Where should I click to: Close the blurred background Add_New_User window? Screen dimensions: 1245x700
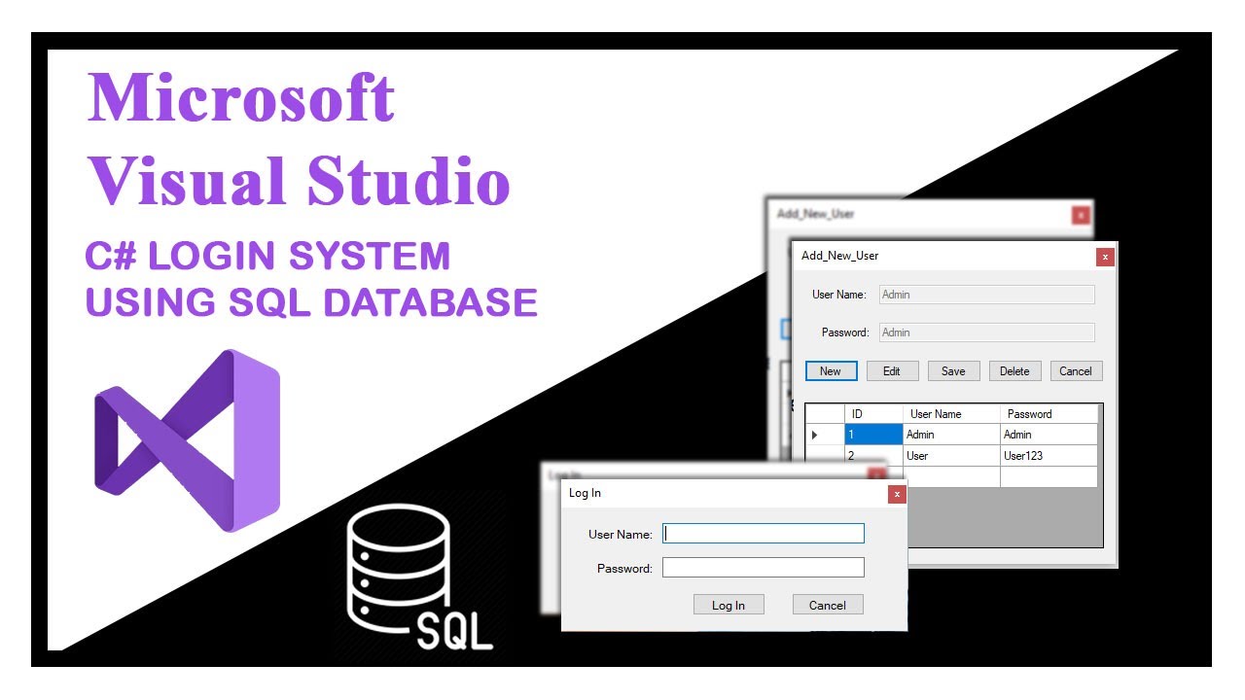tap(1081, 215)
